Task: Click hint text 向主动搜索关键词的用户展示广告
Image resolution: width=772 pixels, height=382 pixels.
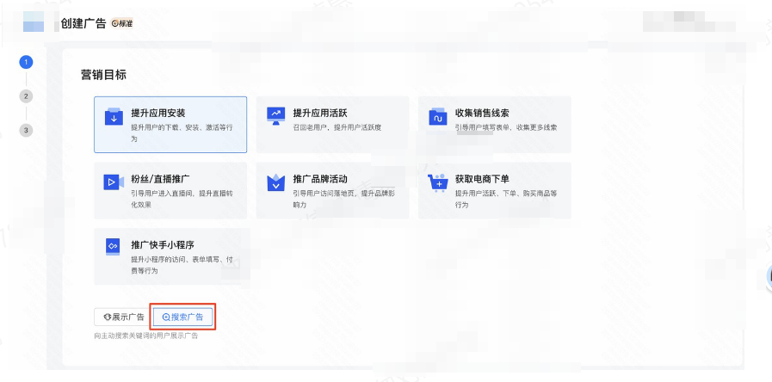Action: pos(146,336)
